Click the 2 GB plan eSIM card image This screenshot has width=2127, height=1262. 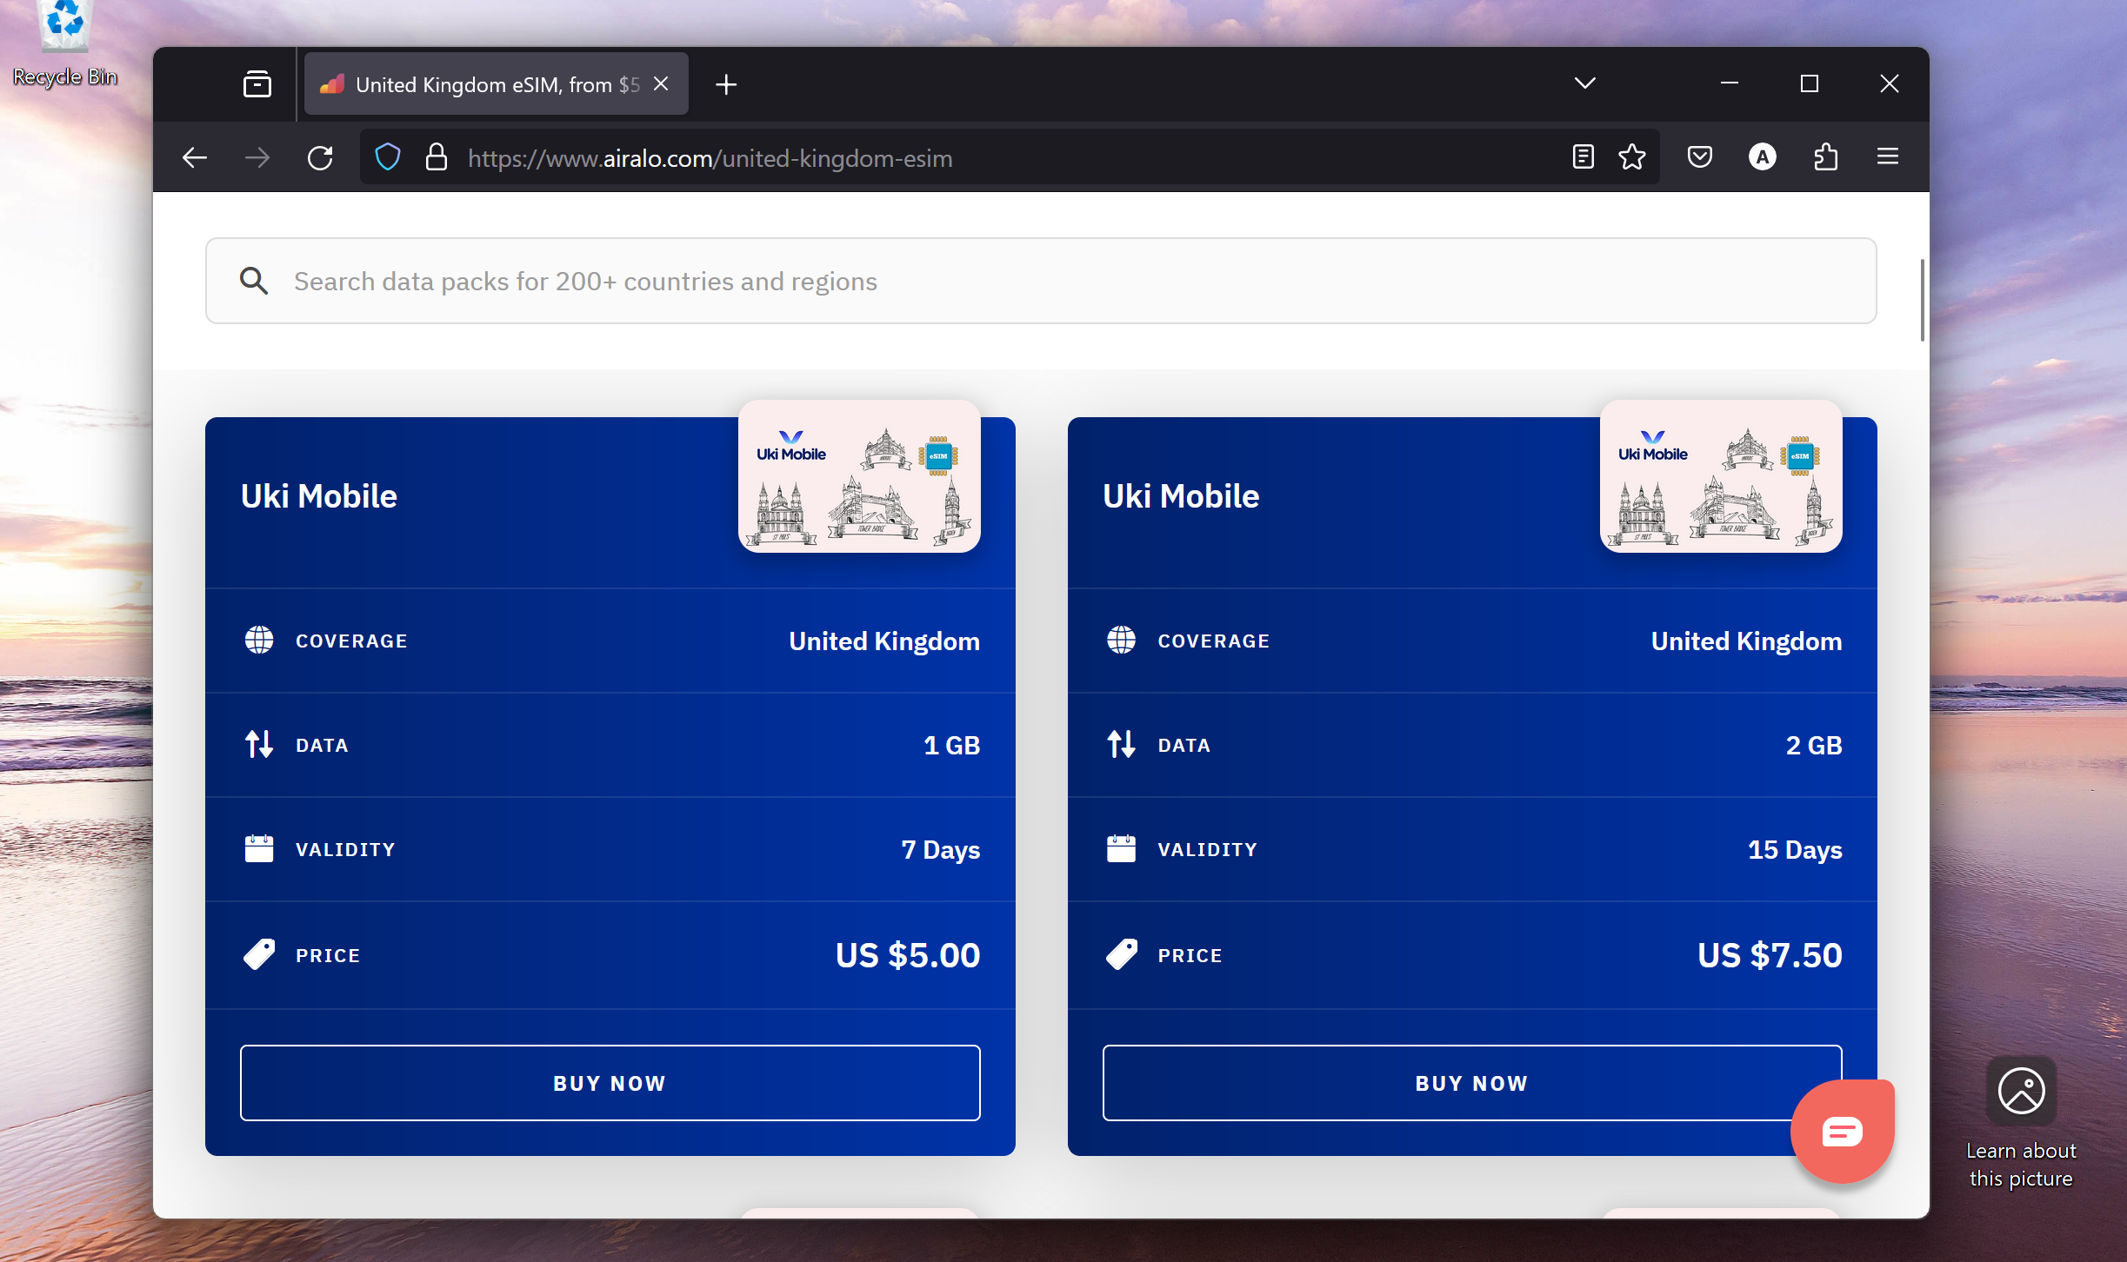1721,476
